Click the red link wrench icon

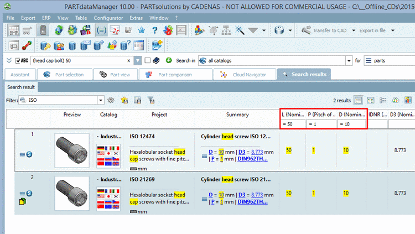point(27,45)
